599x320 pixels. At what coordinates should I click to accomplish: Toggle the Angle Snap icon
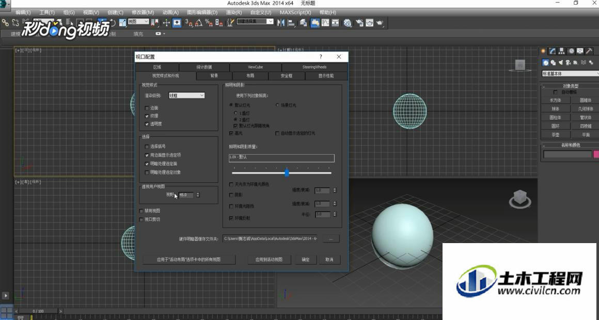point(199,23)
